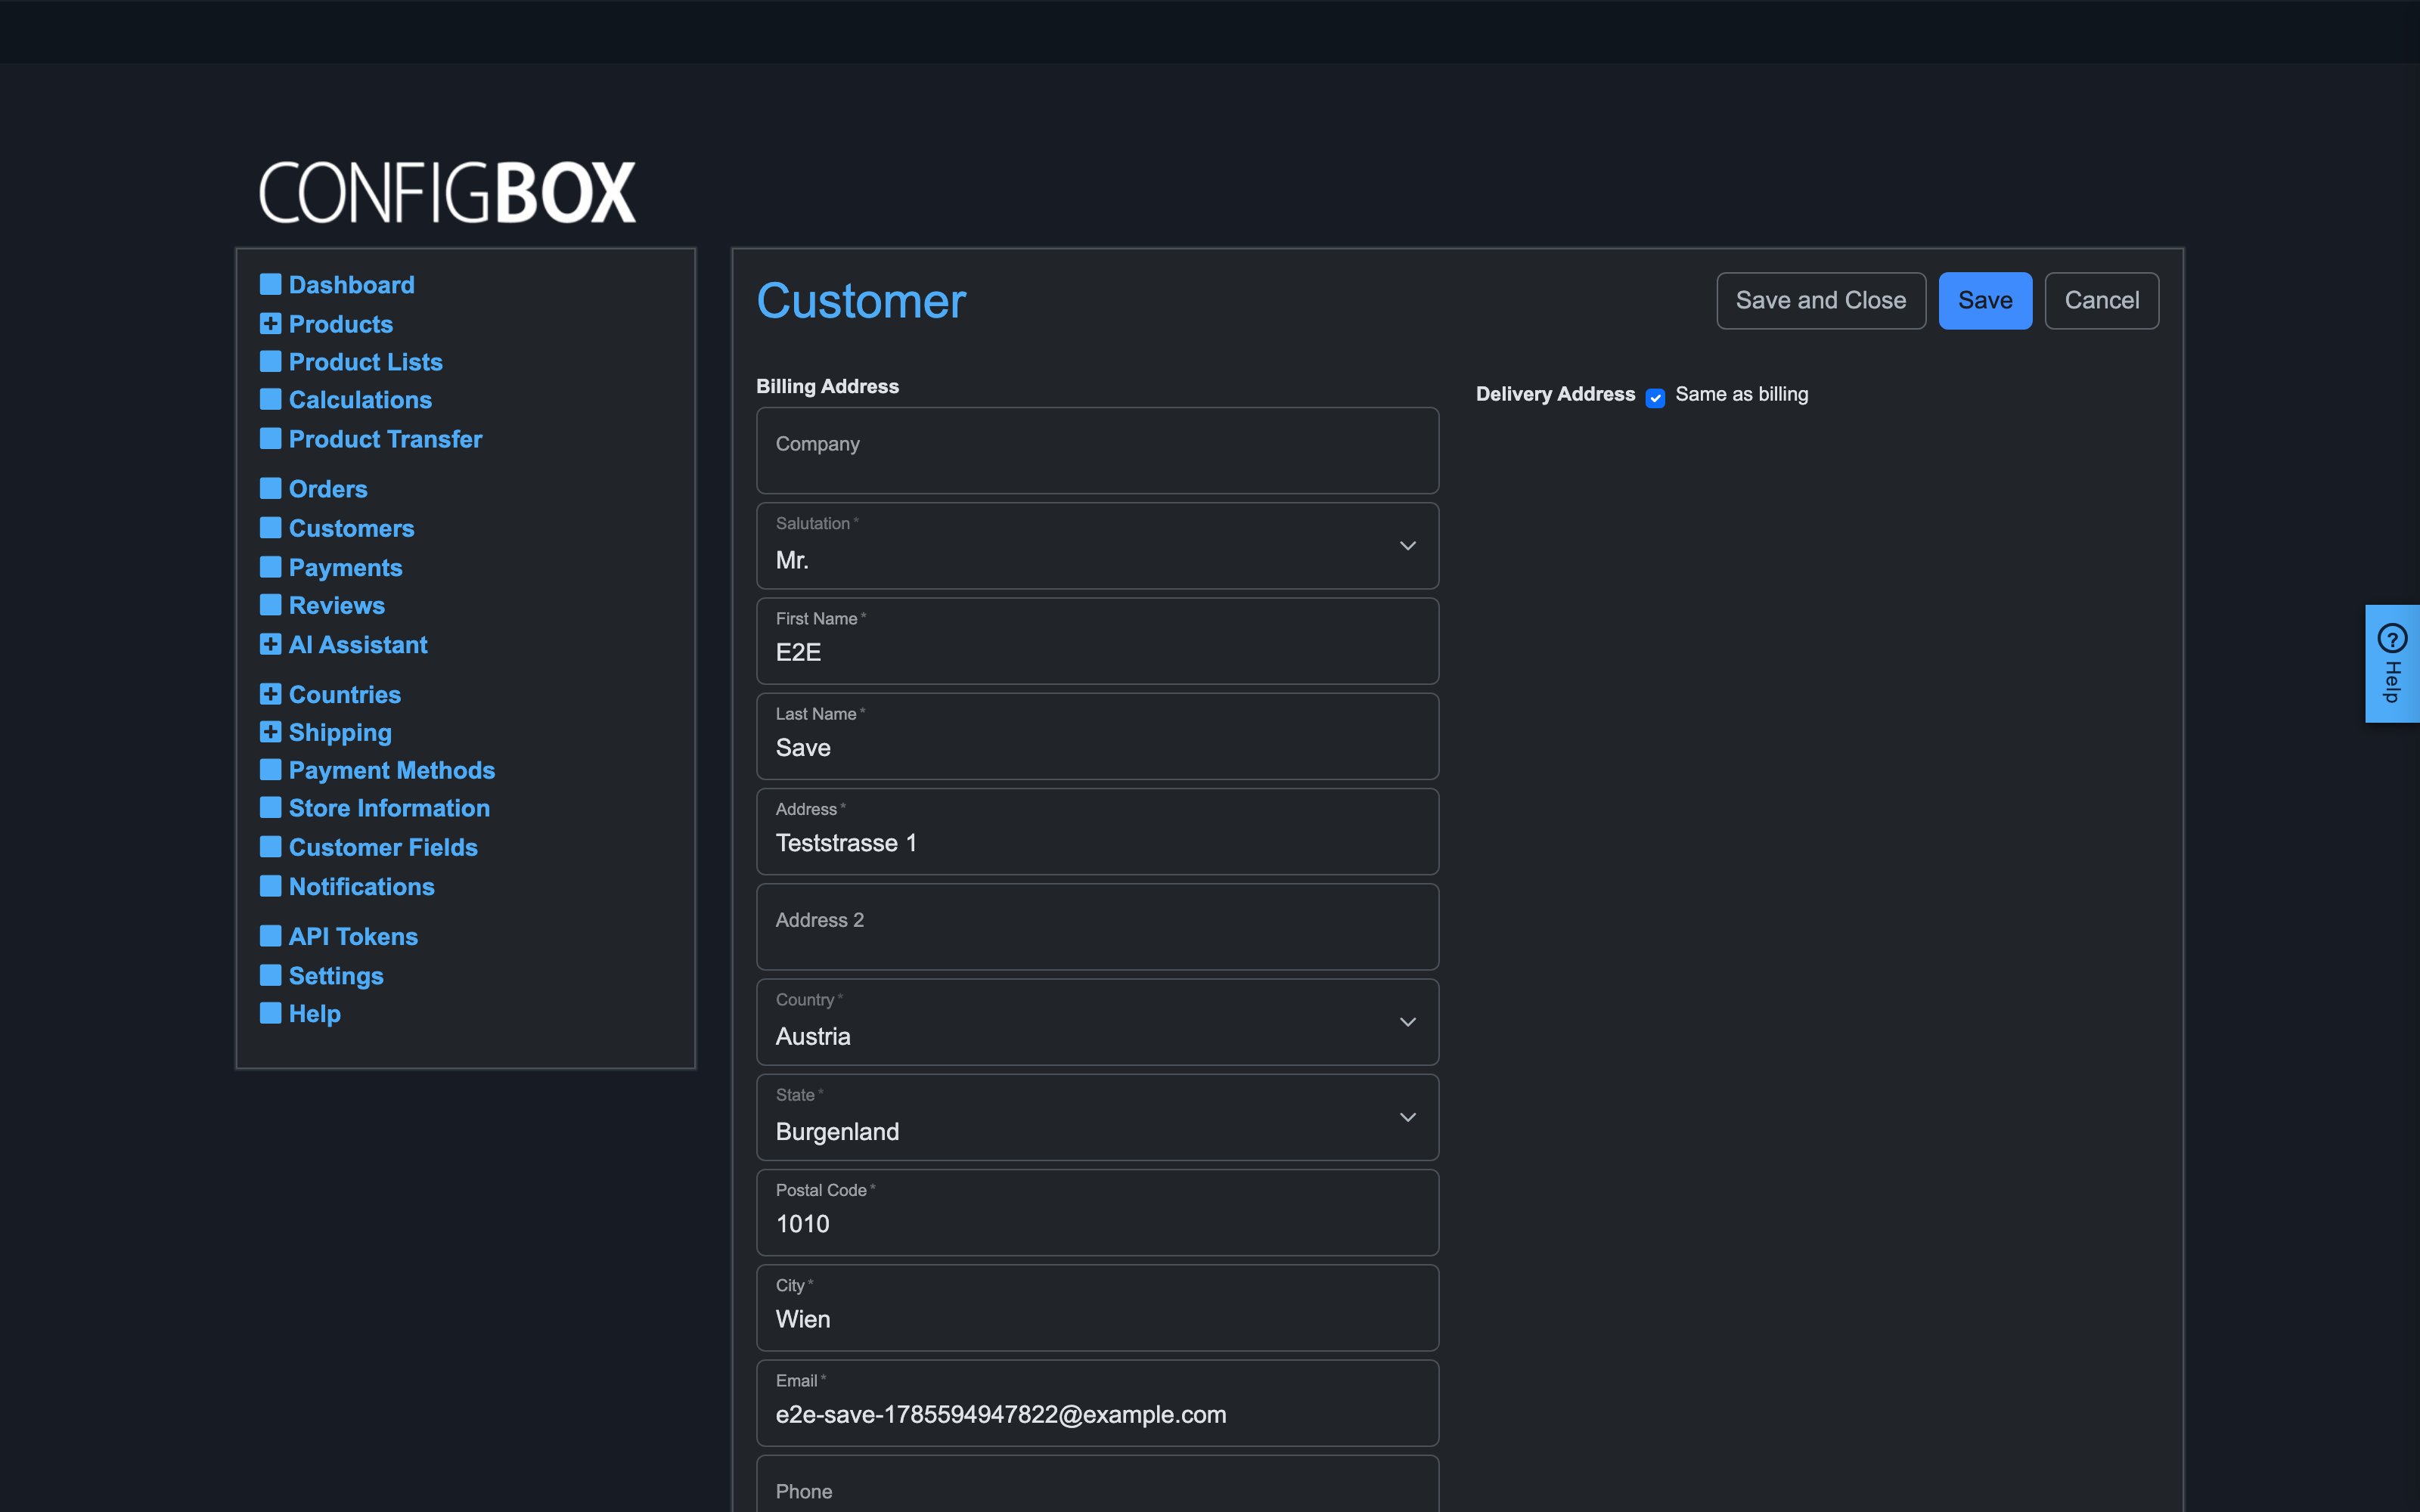This screenshot has height=1512, width=2420.
Task: Click the icon beside Notifications
Action: point(270,886)
